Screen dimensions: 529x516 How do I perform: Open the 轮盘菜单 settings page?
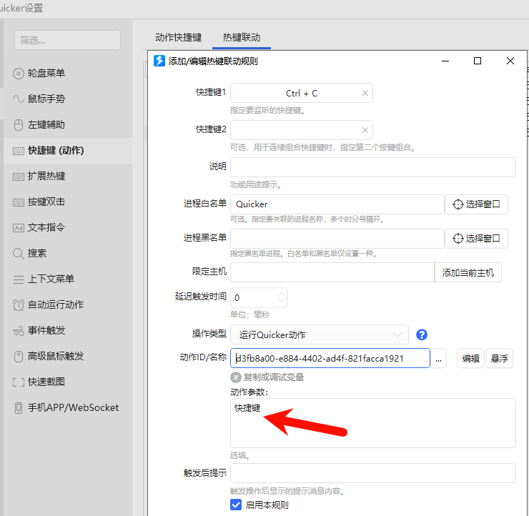tap(67, 73)
